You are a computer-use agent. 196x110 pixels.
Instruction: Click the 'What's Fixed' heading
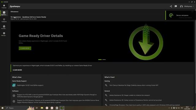109,77
